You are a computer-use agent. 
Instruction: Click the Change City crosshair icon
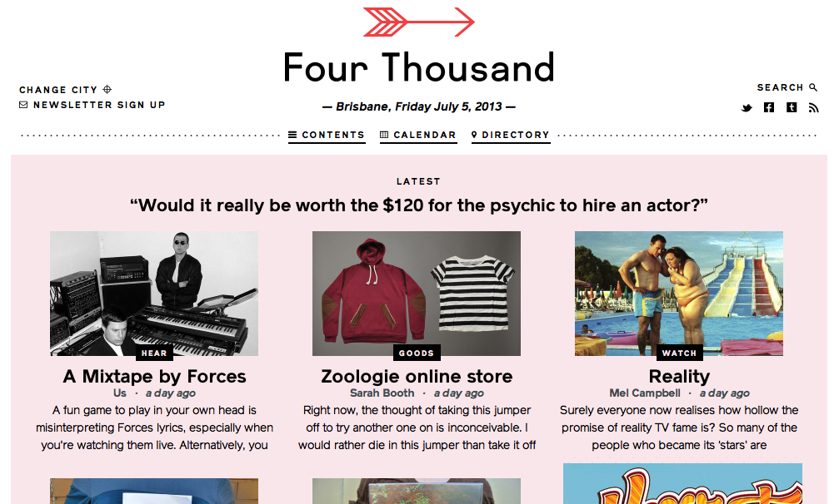pos(107,89)
